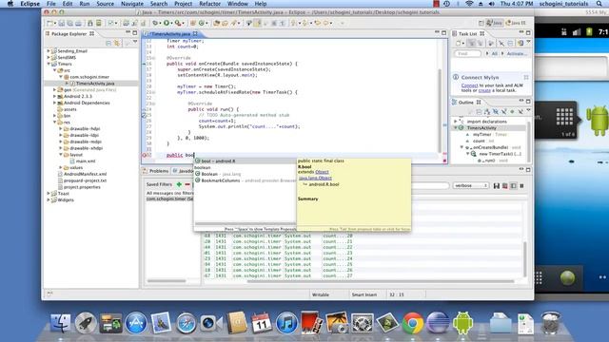609x342 pixels.
Task: Pause LogCat scroll lock button
Action: [522, 186]
